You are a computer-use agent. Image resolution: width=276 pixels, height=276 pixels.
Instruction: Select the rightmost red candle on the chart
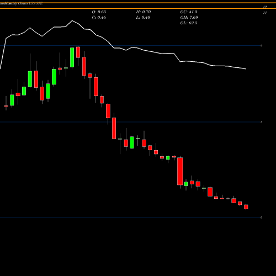pyautogui.click(x=246, y=207)
